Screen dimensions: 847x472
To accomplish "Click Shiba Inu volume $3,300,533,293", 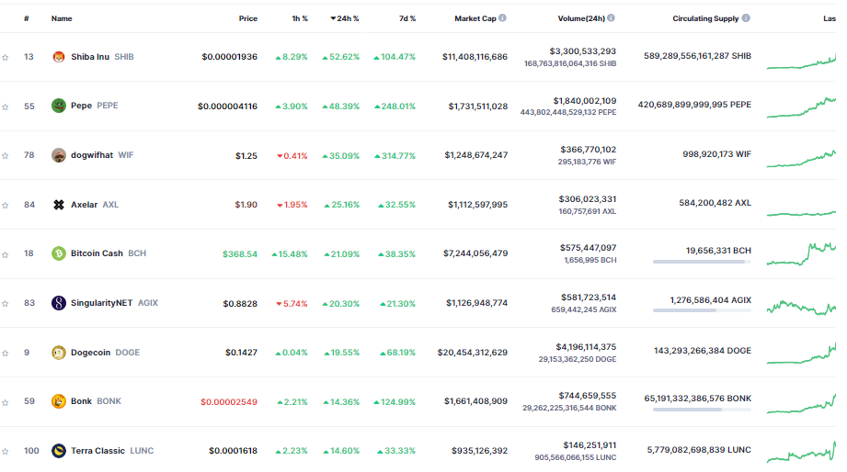I will [583, 51].
